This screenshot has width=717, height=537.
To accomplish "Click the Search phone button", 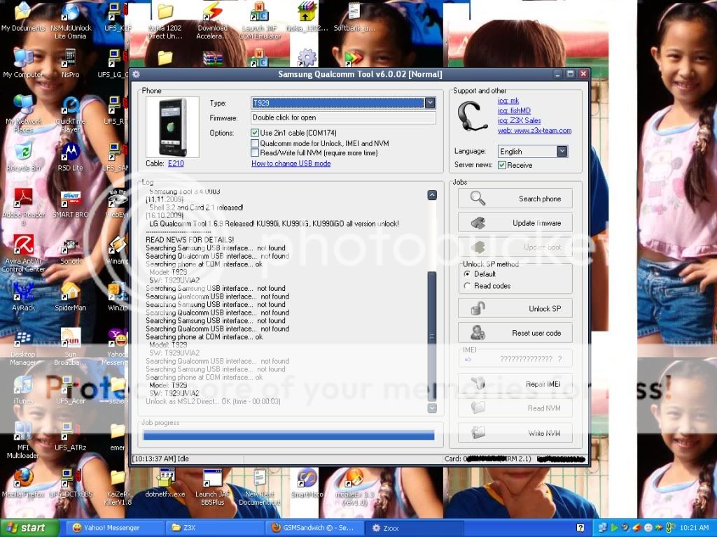I will [x=515, y=199].
